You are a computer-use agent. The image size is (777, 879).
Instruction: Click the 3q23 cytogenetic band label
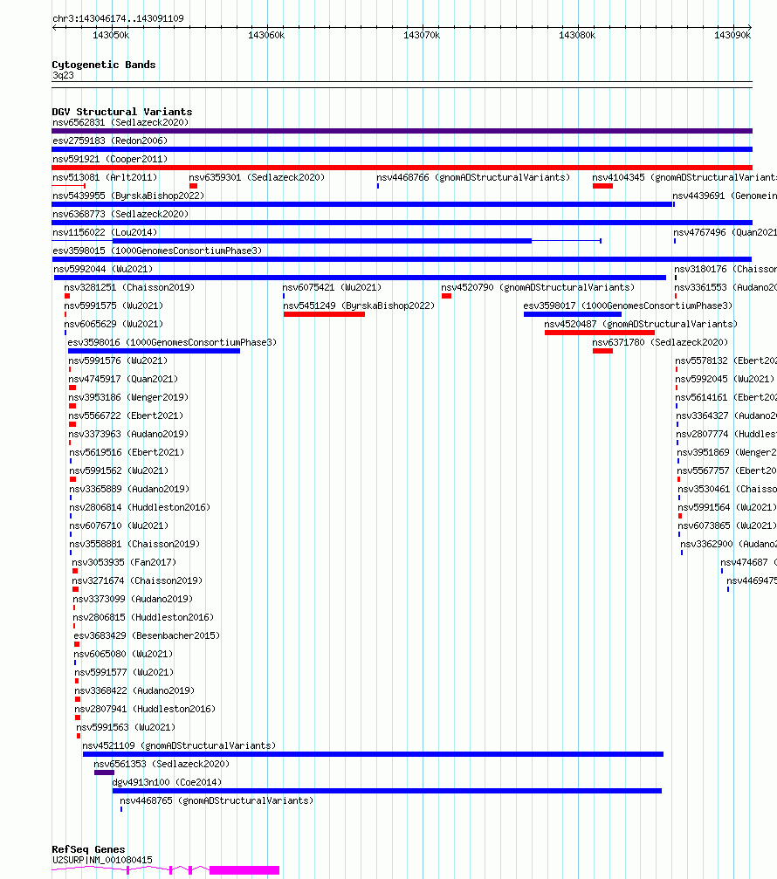tap(63, 75)
